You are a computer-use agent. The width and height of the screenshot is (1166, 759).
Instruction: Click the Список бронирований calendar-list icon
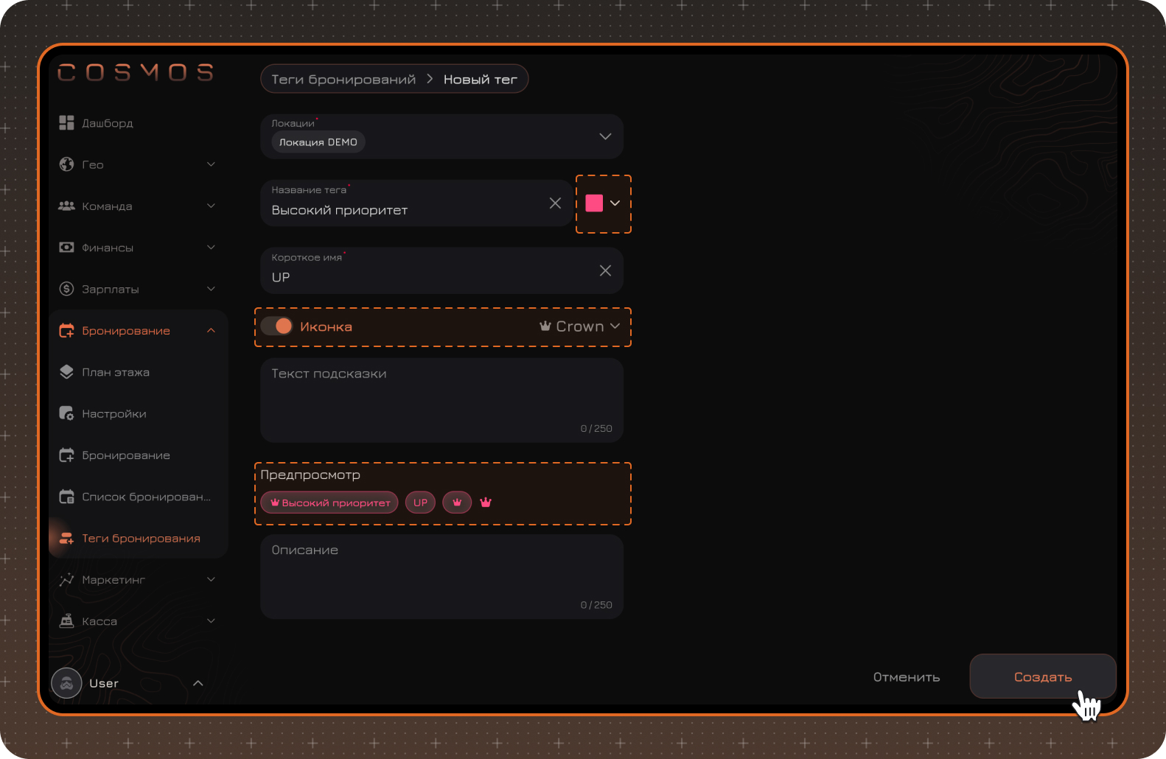pyautogui.click(x=66, y=497)
